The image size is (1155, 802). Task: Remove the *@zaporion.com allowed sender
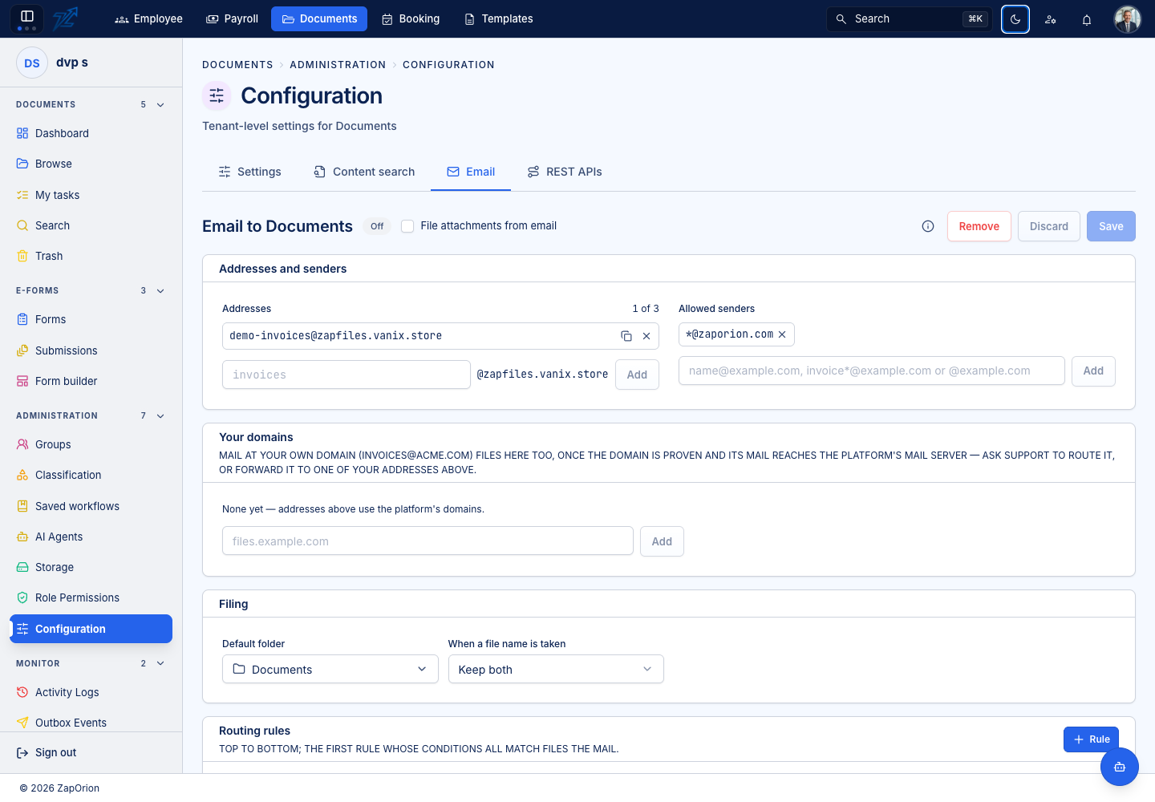(x=782, y=334)
